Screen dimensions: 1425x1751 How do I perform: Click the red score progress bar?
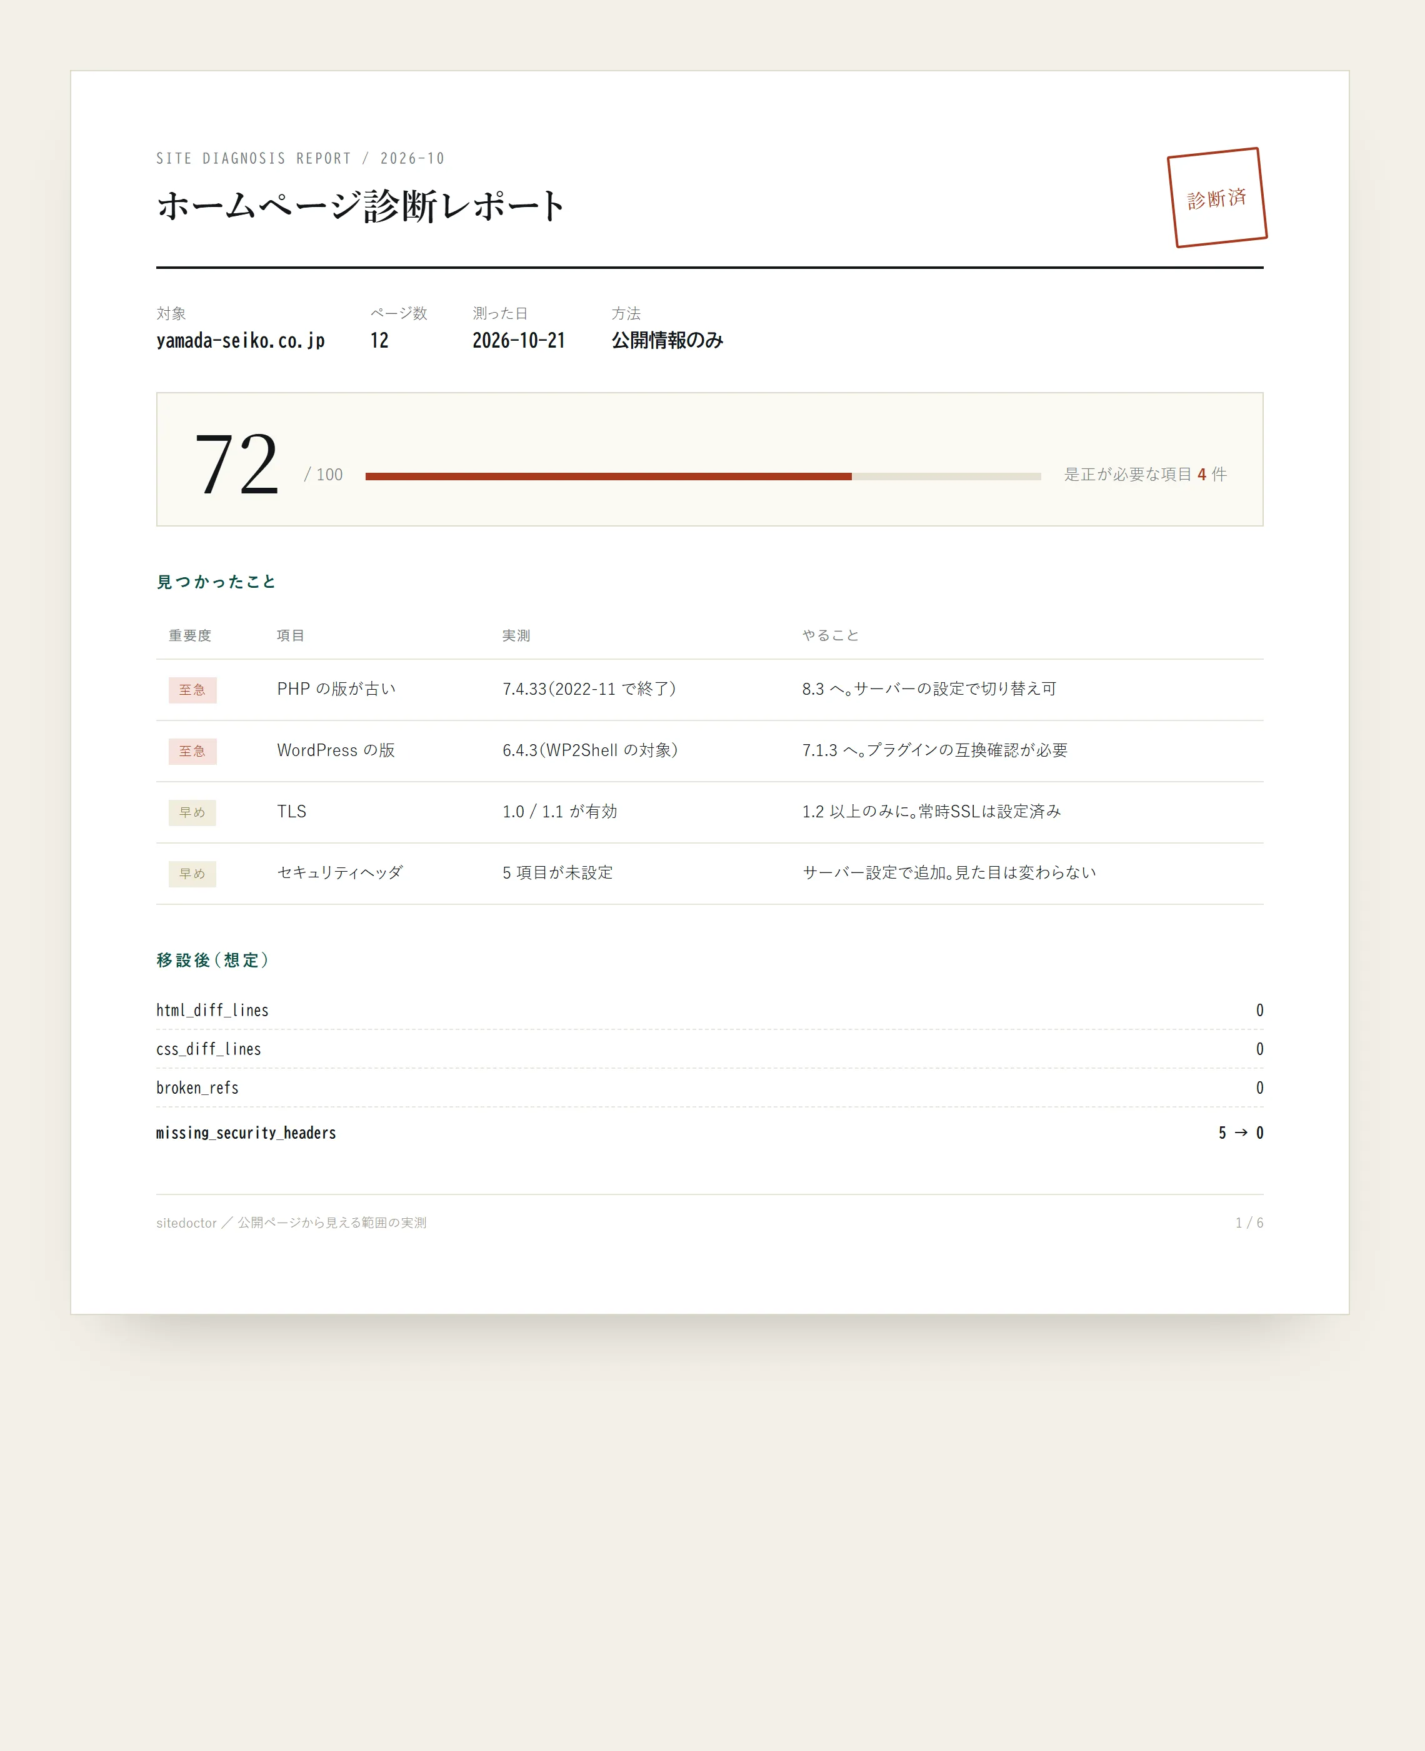[x=608, y=477]
